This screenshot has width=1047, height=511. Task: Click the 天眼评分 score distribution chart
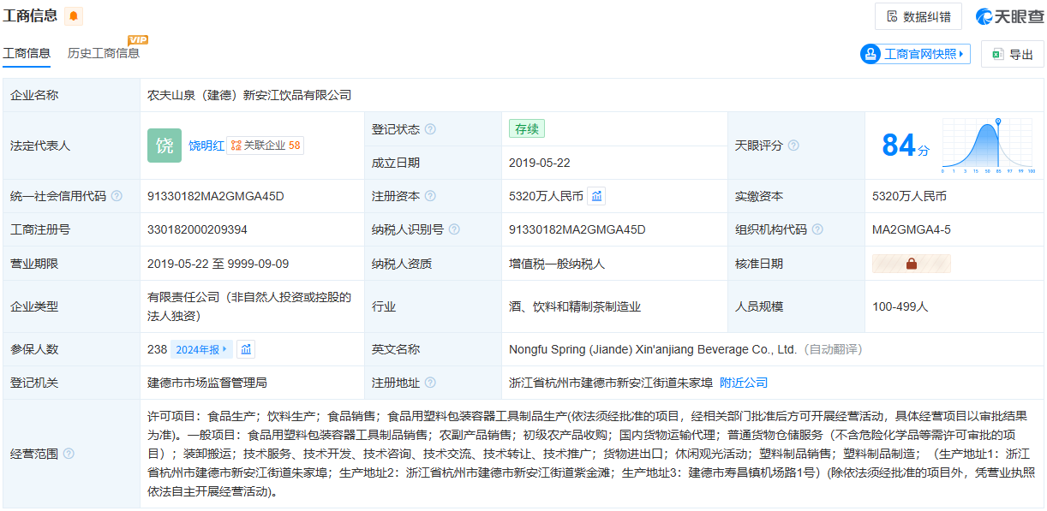tap(989, 146)
